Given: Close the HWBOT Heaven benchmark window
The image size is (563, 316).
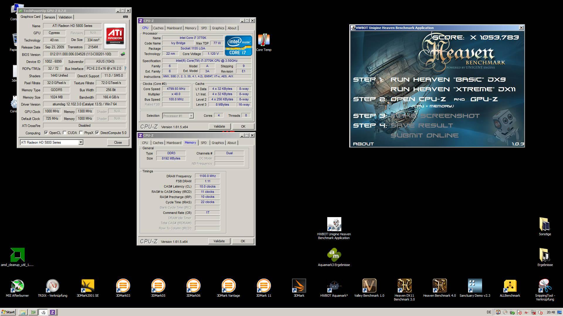Looking at the screenshot, I should pos(521,28).
